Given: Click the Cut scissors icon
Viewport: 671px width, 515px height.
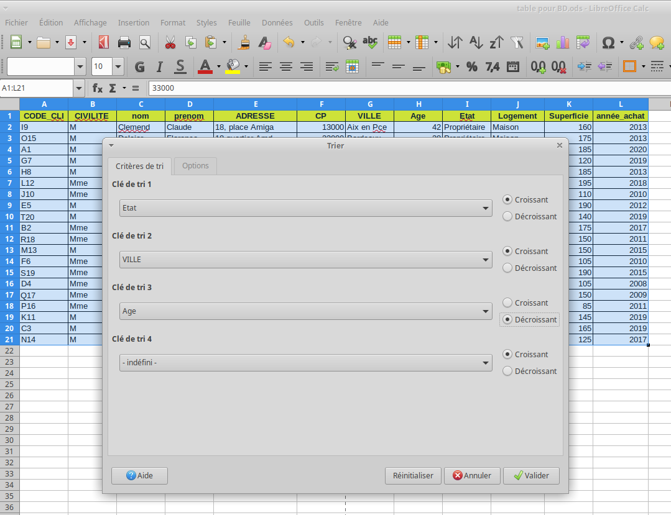Looking at the screenshot, I should 170,42.
